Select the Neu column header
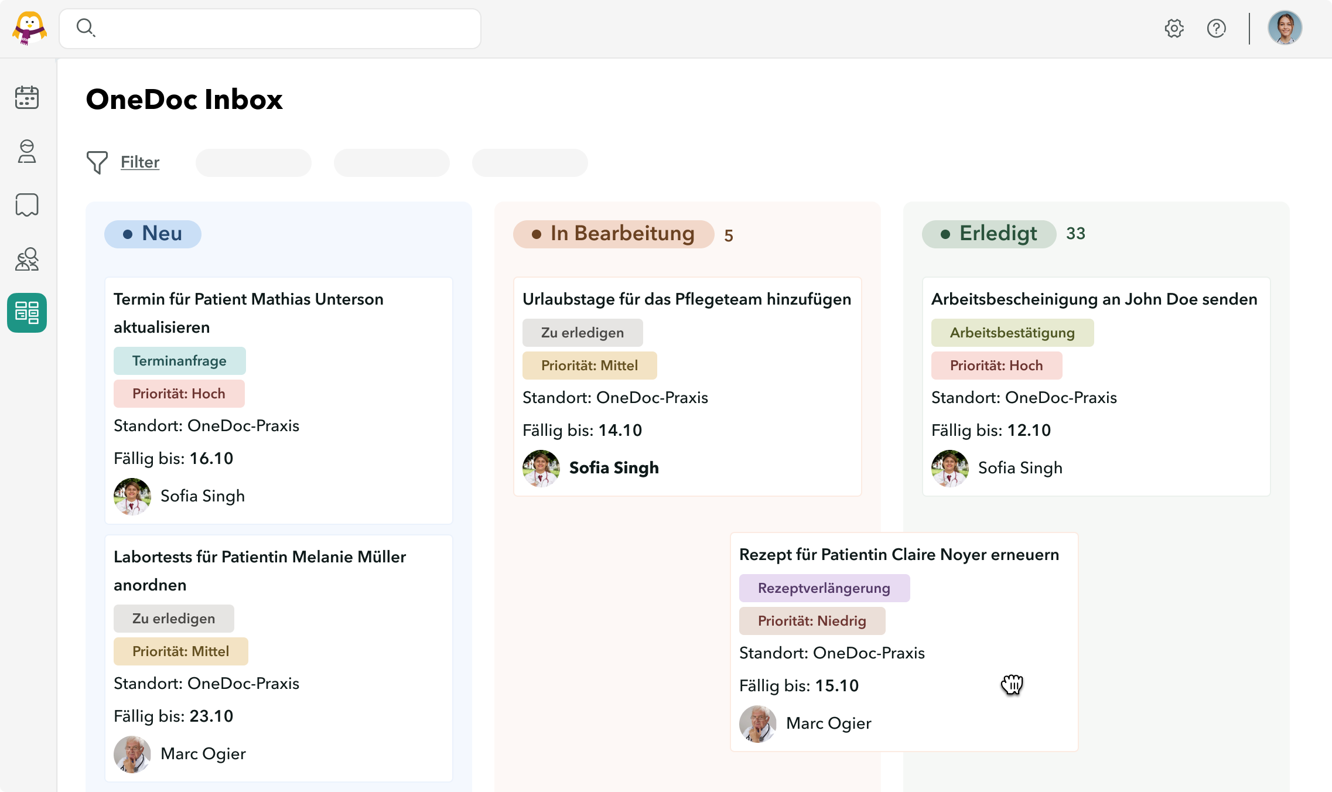This screenshot has width=1332, height=792. [153, 234]
